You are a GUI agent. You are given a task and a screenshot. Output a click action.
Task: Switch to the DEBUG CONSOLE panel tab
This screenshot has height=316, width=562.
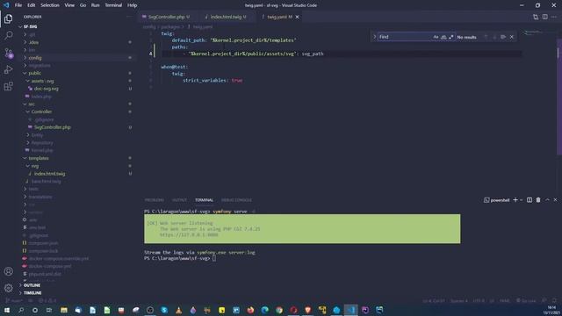coord(236,200)
